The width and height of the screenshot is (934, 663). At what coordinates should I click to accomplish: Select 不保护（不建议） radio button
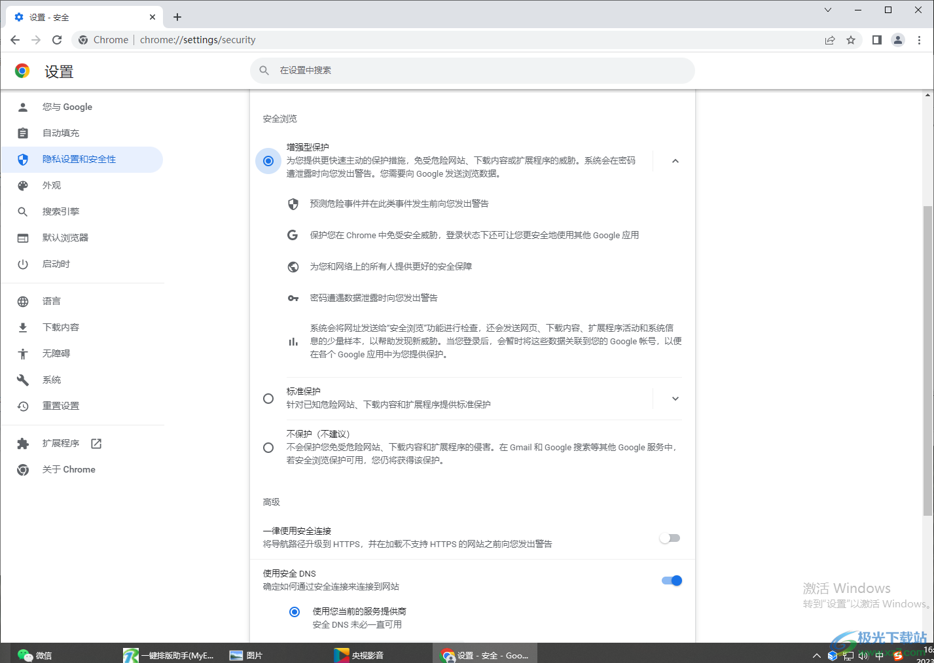coord(268,448)
